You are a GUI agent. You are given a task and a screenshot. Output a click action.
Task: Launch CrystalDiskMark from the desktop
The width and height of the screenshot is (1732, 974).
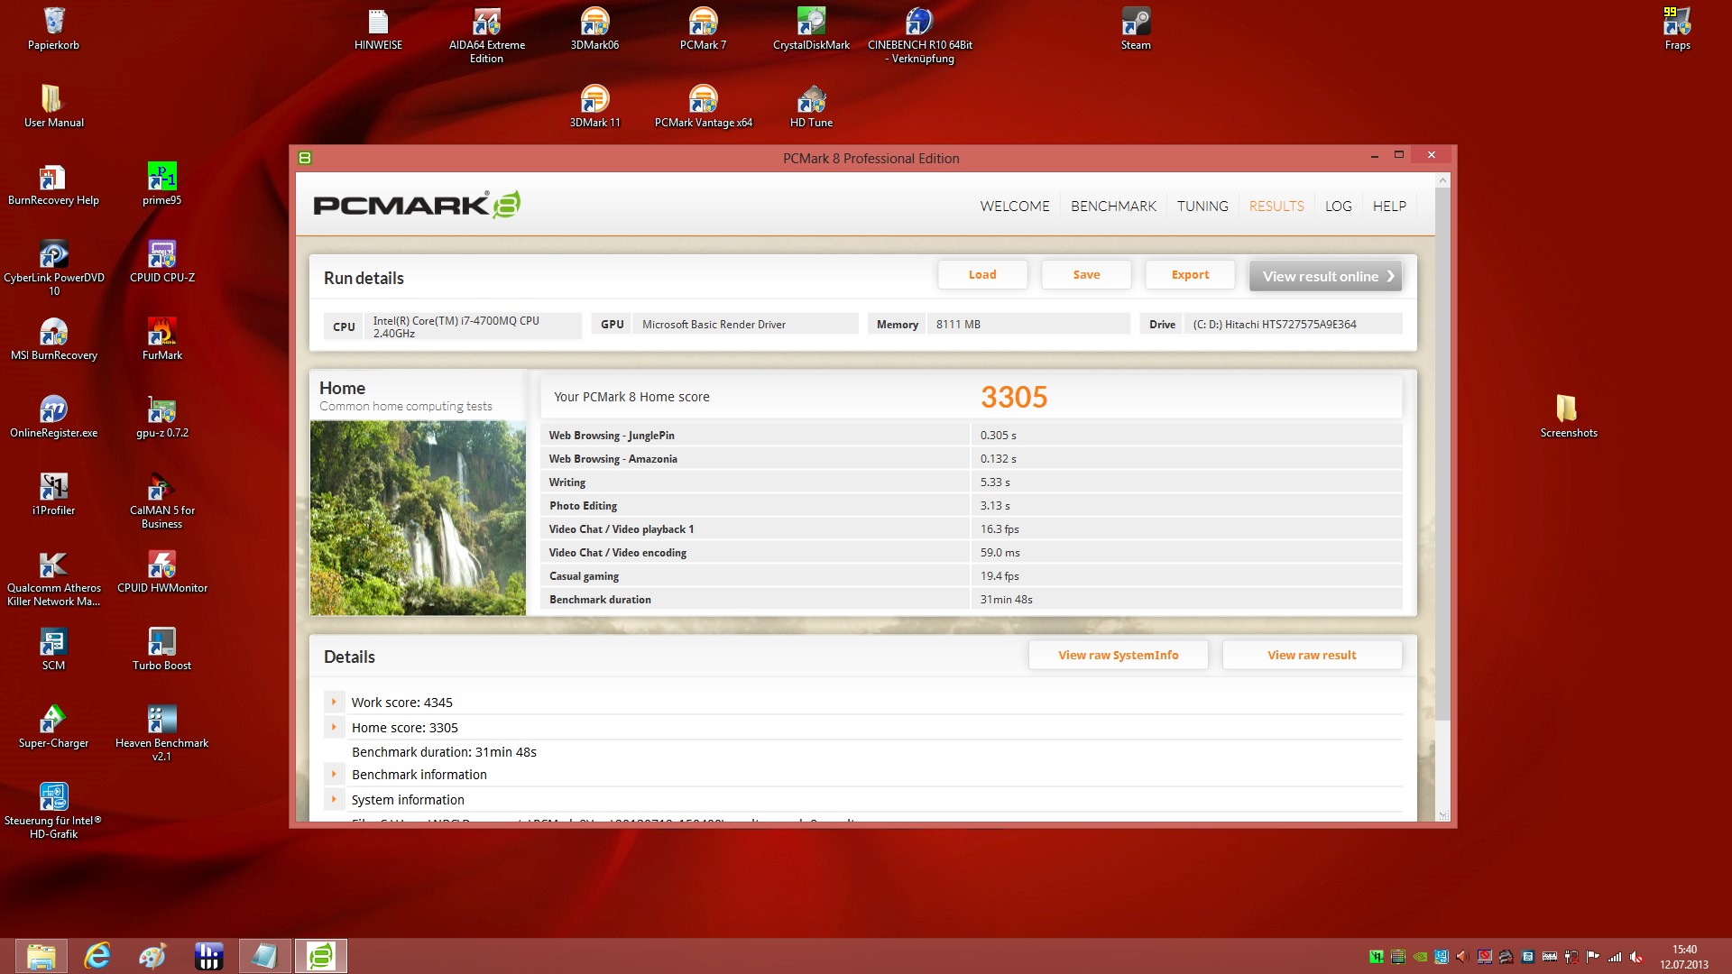coord(811,29)
